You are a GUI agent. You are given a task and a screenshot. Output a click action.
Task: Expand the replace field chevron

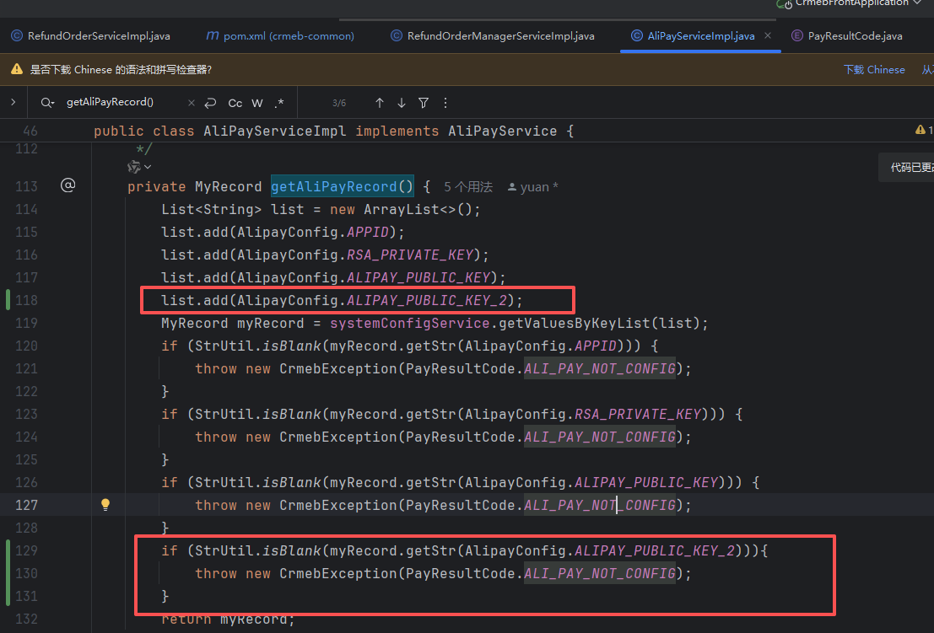click(13, 102)
